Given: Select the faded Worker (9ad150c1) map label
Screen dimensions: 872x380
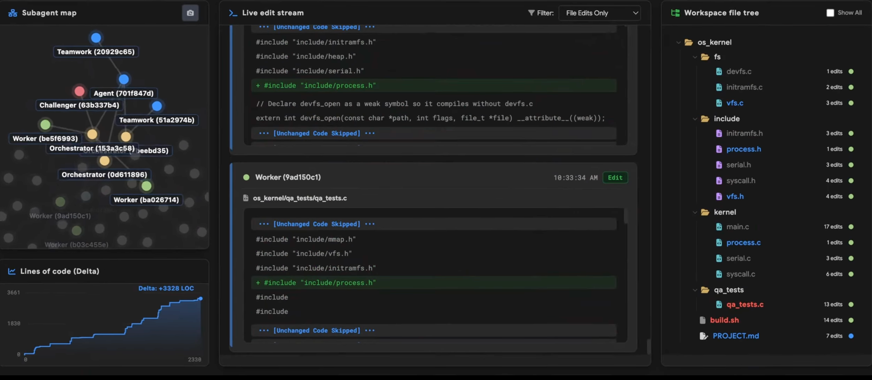Looking at the screenshot, I should [x=60, y=216].
